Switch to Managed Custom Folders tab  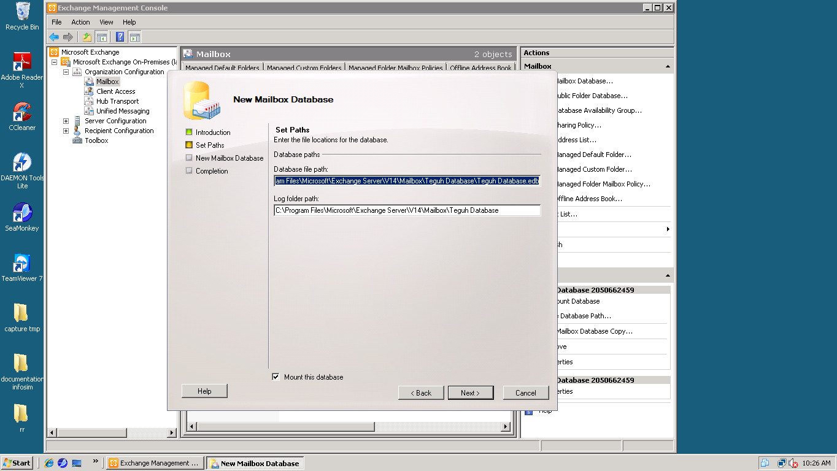coord(304,68)
